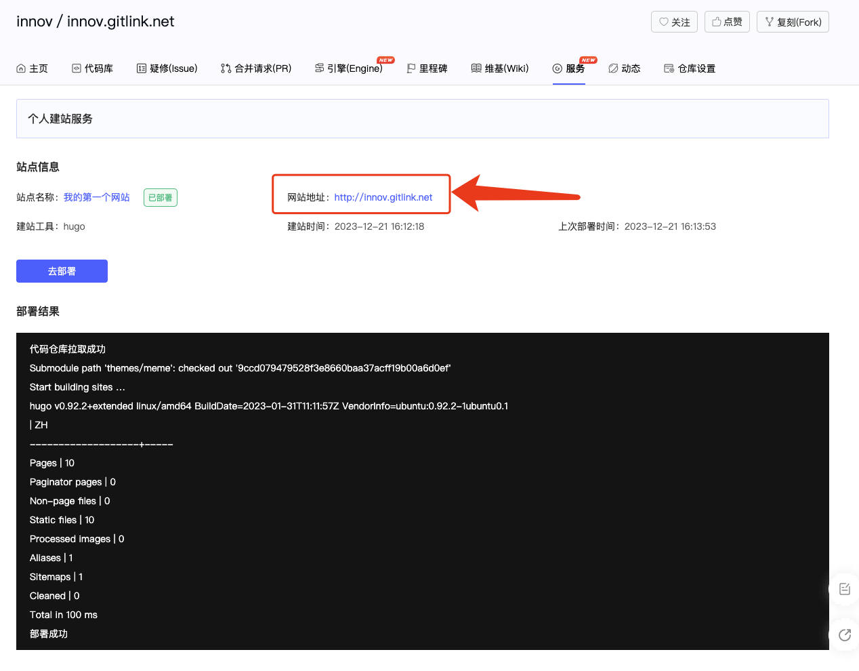Click the activity icon beside 动态

coord(613,68)
